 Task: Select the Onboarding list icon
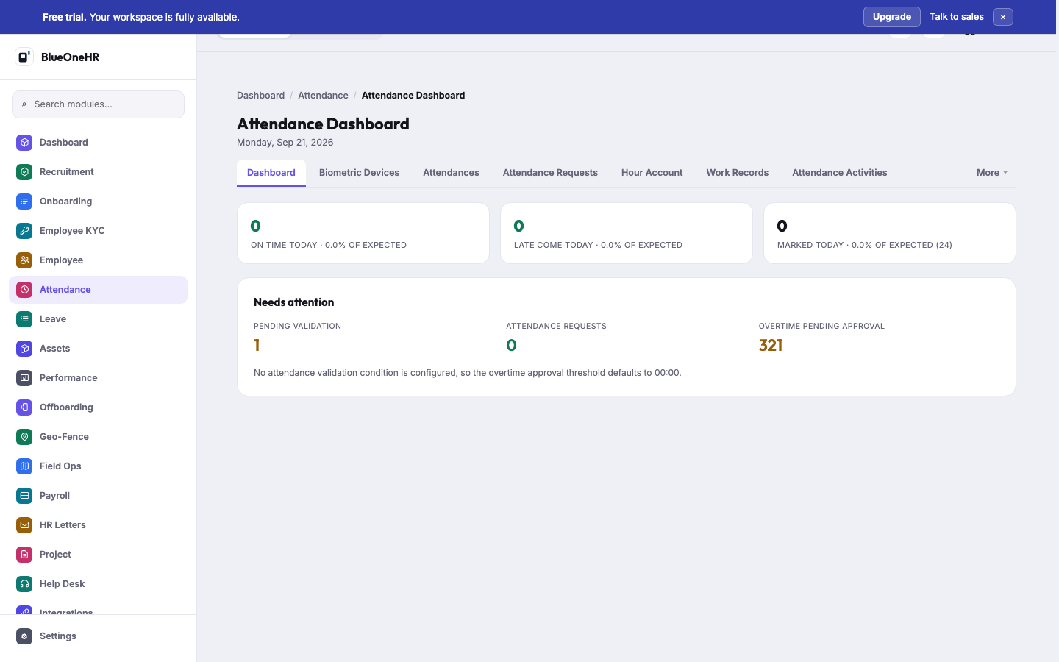tap(24, 202)
